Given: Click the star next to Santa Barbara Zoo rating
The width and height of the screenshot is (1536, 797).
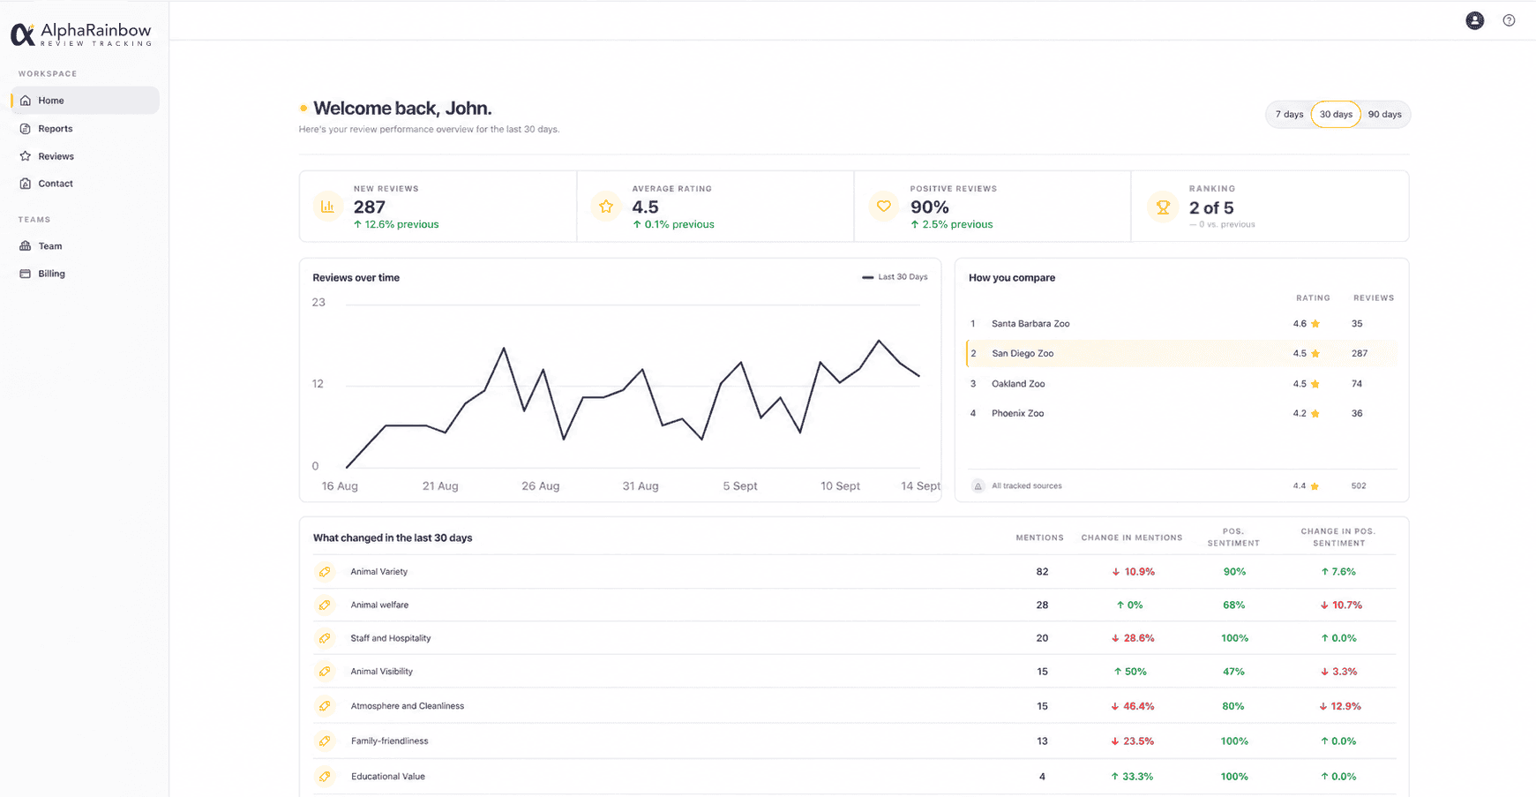Looking at the screenshot, I should pos(1315,324).
